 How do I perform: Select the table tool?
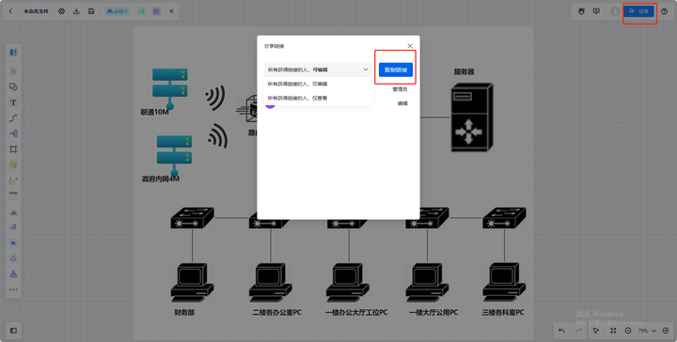[x=13, y=195]
